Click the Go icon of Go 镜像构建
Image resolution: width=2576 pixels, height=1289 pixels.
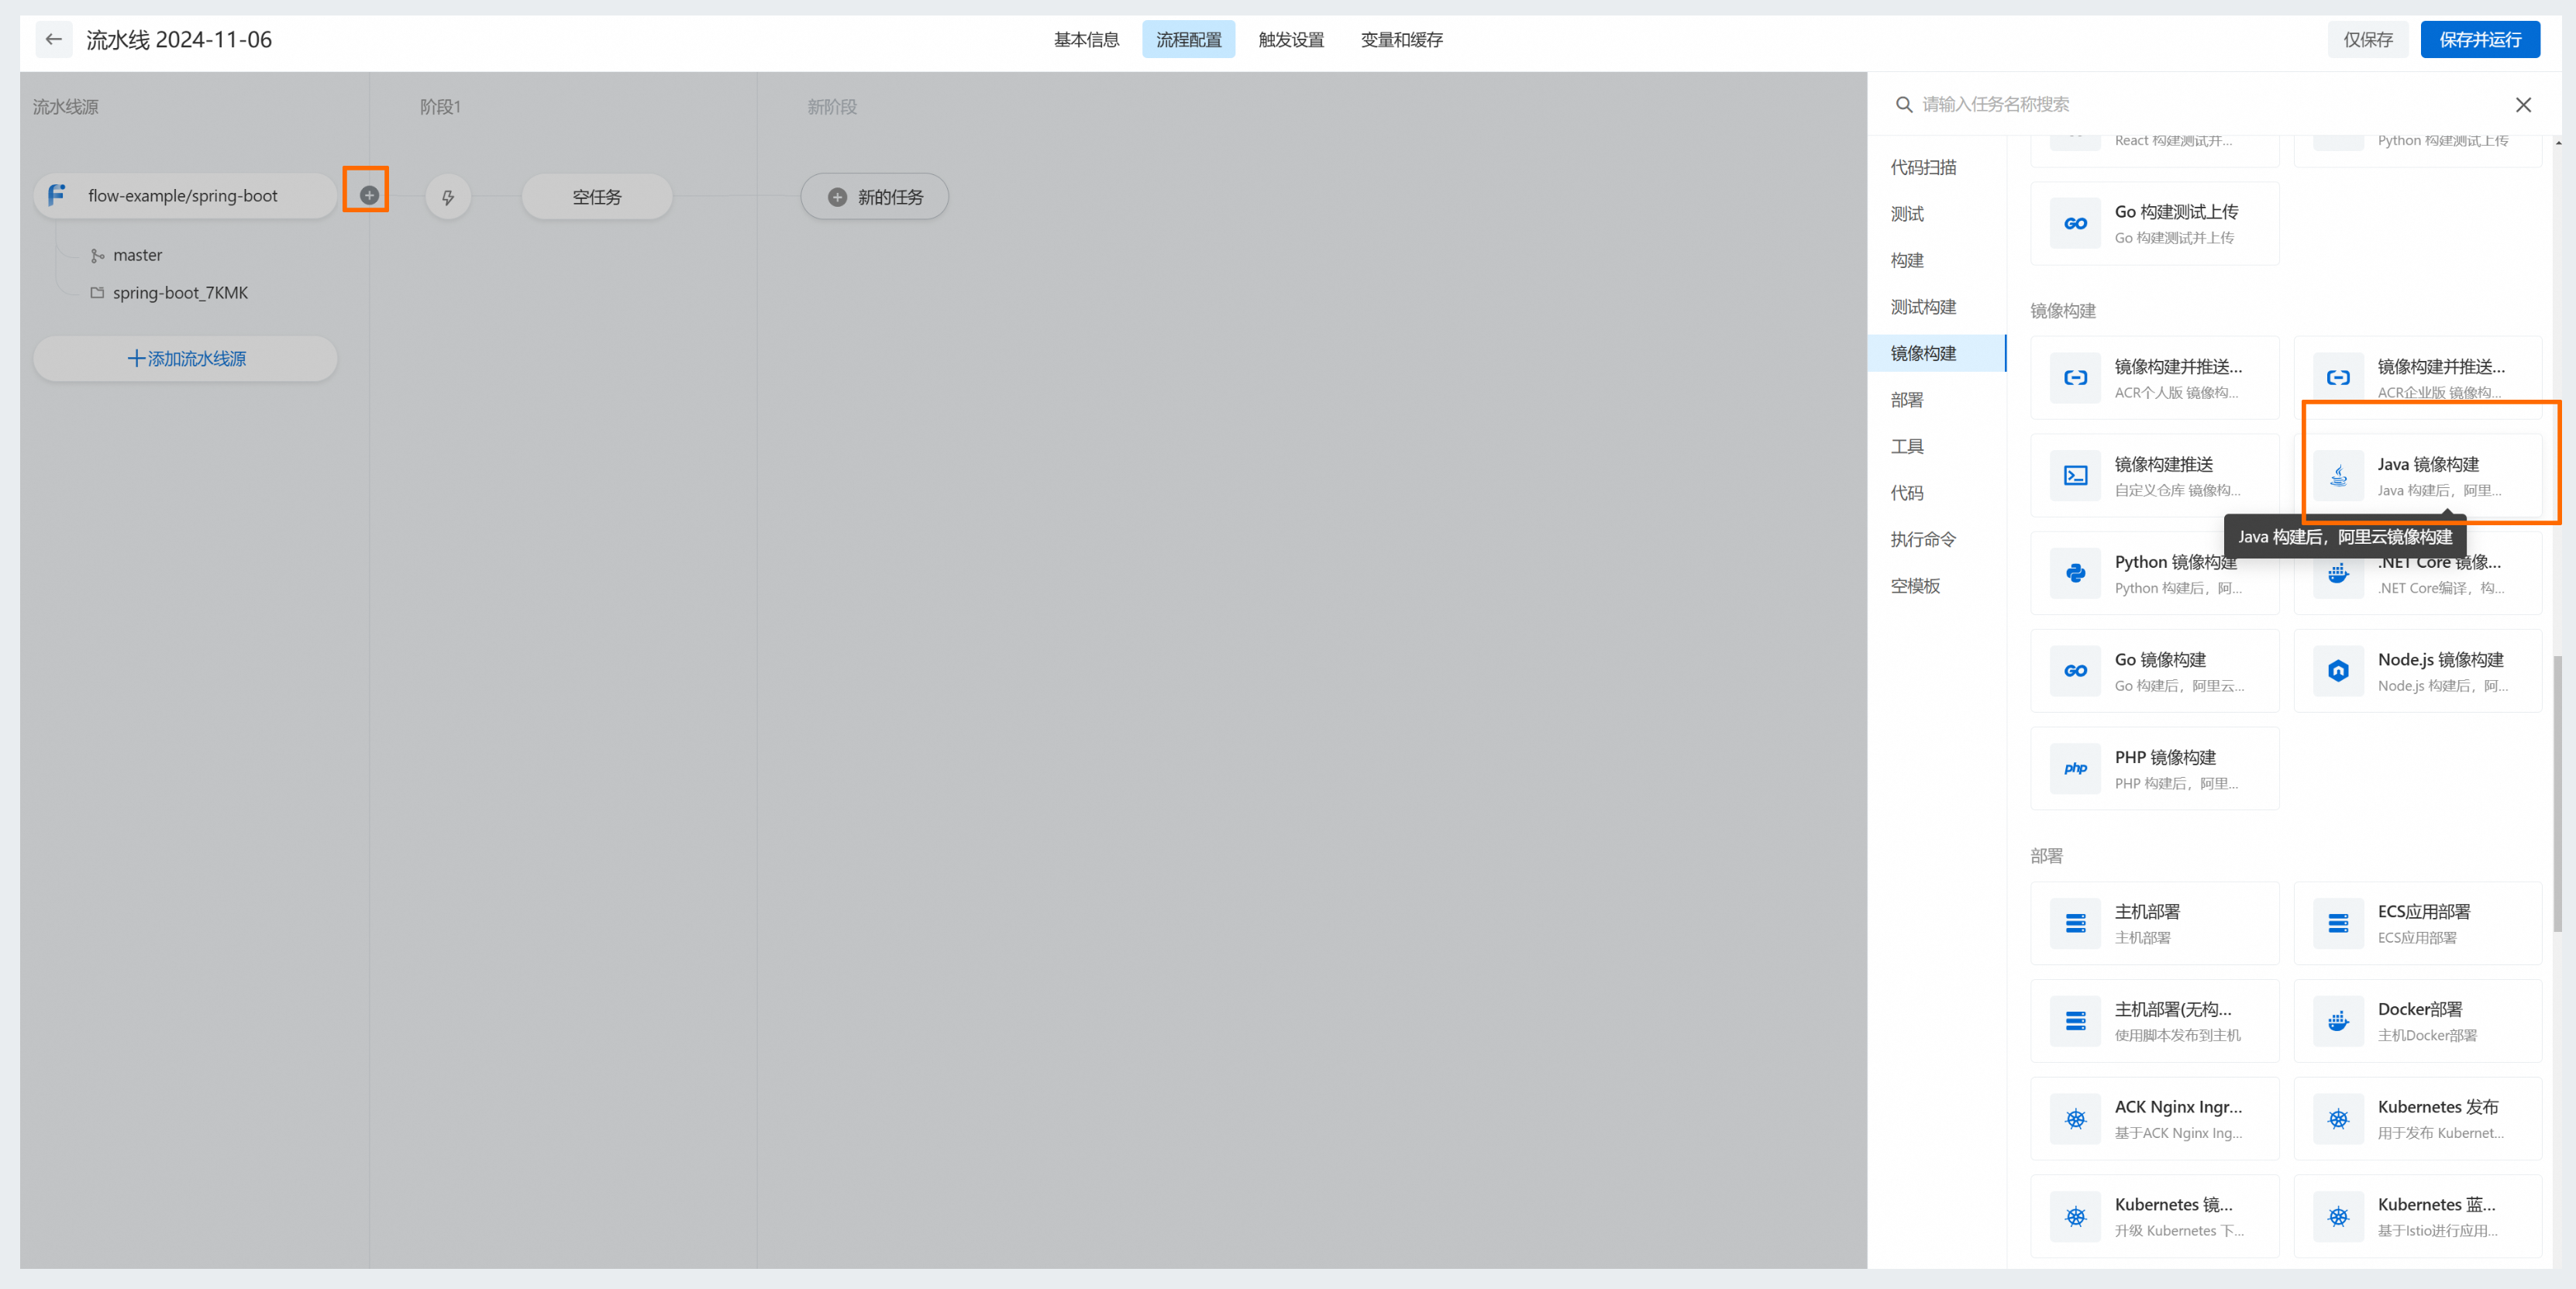tap(2075, 672)
